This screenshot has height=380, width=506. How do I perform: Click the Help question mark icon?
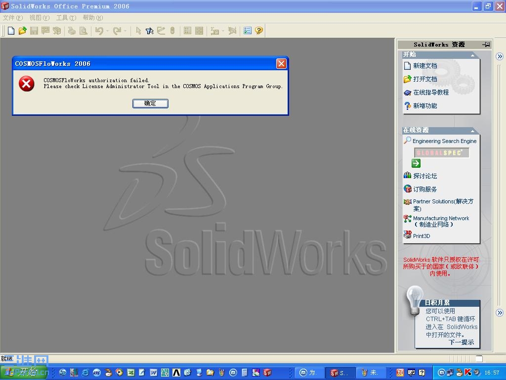(x=259, y=31)
